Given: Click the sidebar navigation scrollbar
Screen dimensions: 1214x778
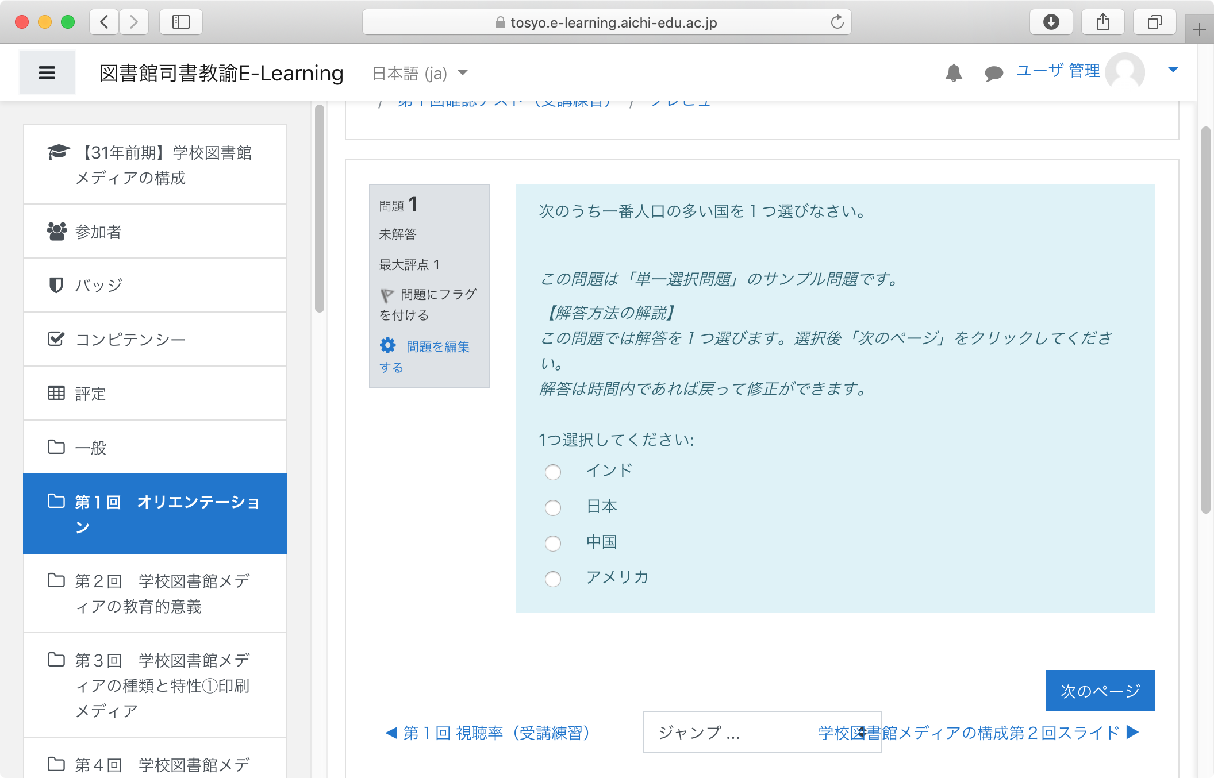Looking at the screenshot, I should click(x=320, y=209).
